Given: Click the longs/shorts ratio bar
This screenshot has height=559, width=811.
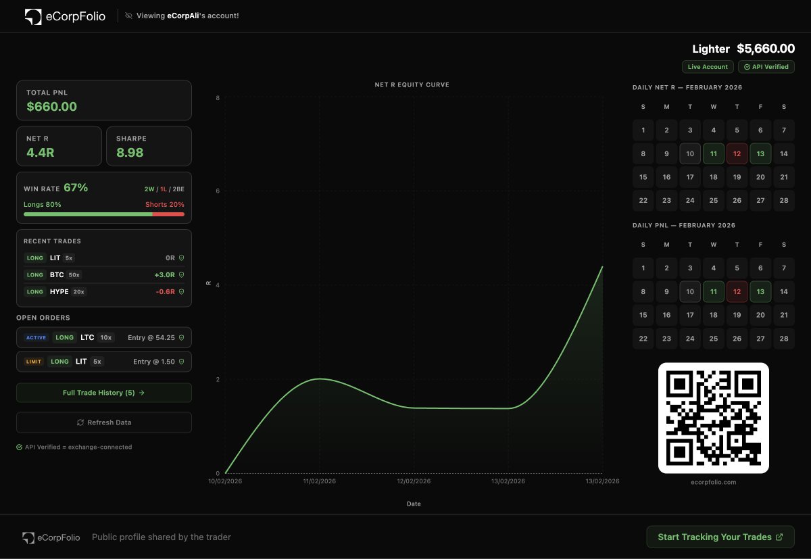Looking at the screenshot, I should [x=104, y=214].
